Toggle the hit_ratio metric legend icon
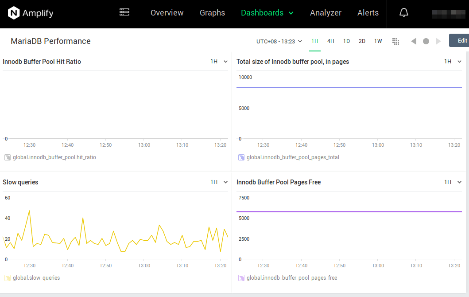469x297 pixels. [x=7, y=157]
